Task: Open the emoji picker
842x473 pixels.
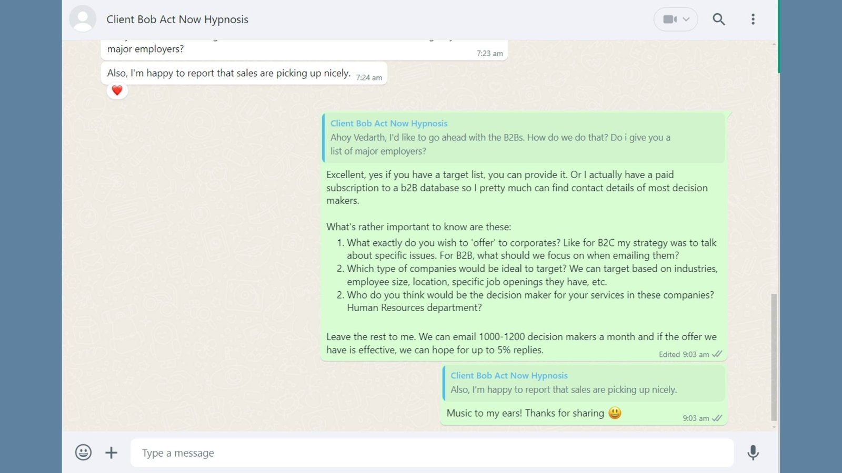Action: [x=83, y=453]
